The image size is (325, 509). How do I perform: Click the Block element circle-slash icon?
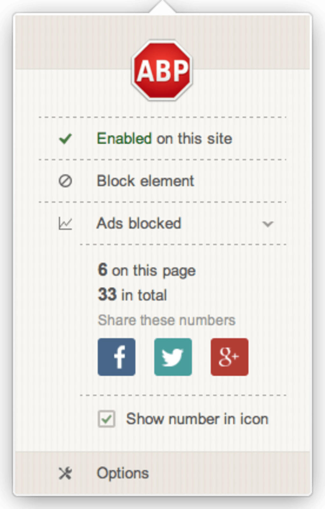pos(65,181)
